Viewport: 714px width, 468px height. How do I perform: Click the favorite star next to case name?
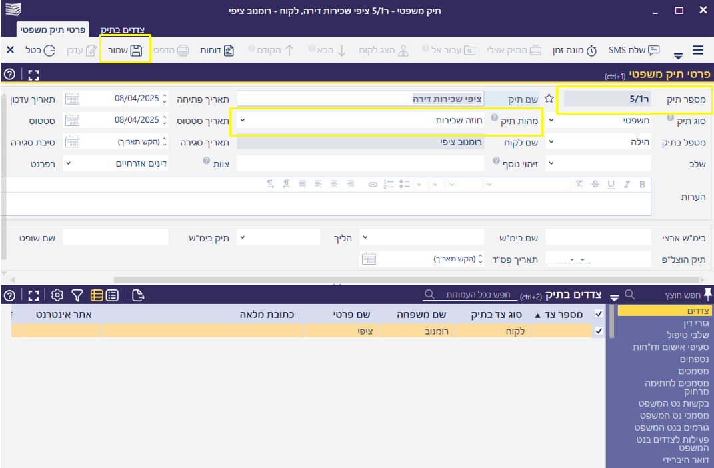click(549, 99)
